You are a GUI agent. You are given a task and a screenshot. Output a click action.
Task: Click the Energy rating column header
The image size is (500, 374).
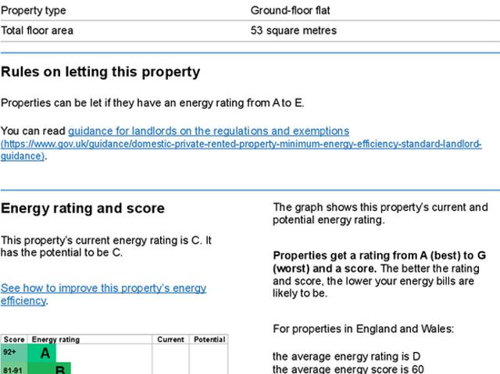[x=55, y=340]
